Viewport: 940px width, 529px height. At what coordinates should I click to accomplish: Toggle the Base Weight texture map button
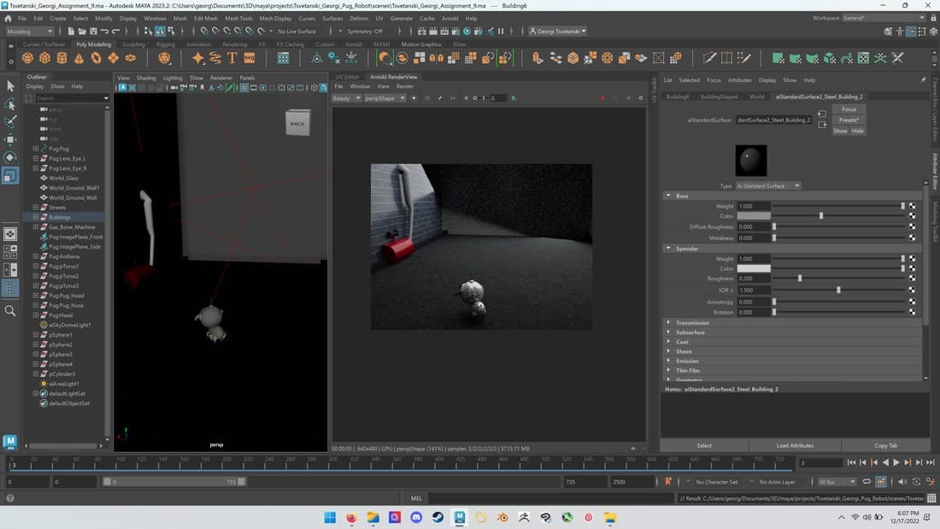click(913, 206)
